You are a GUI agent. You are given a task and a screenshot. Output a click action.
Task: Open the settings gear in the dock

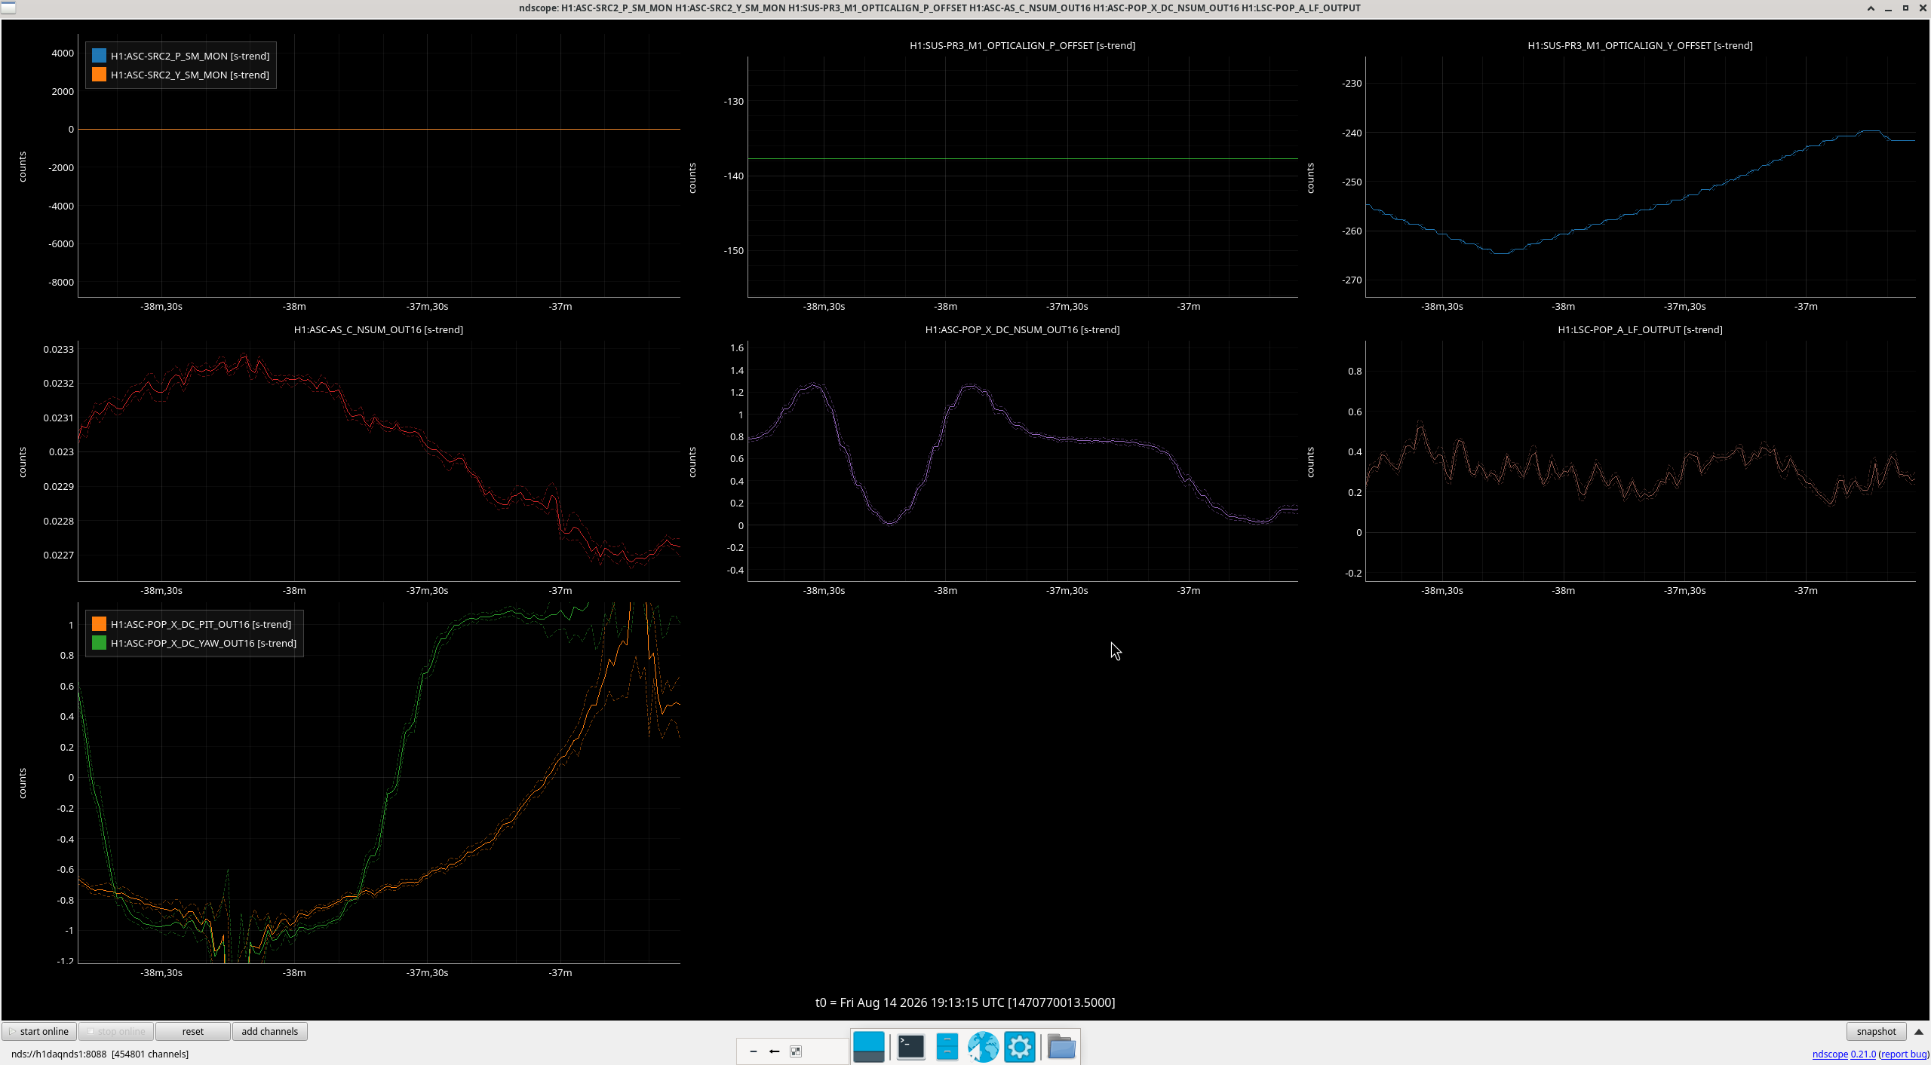1019,1047
